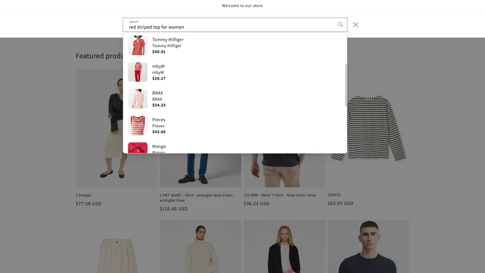Click the BRAX pink blouse thumbnail
Screen dimensions: 485x273
point(138,99)
